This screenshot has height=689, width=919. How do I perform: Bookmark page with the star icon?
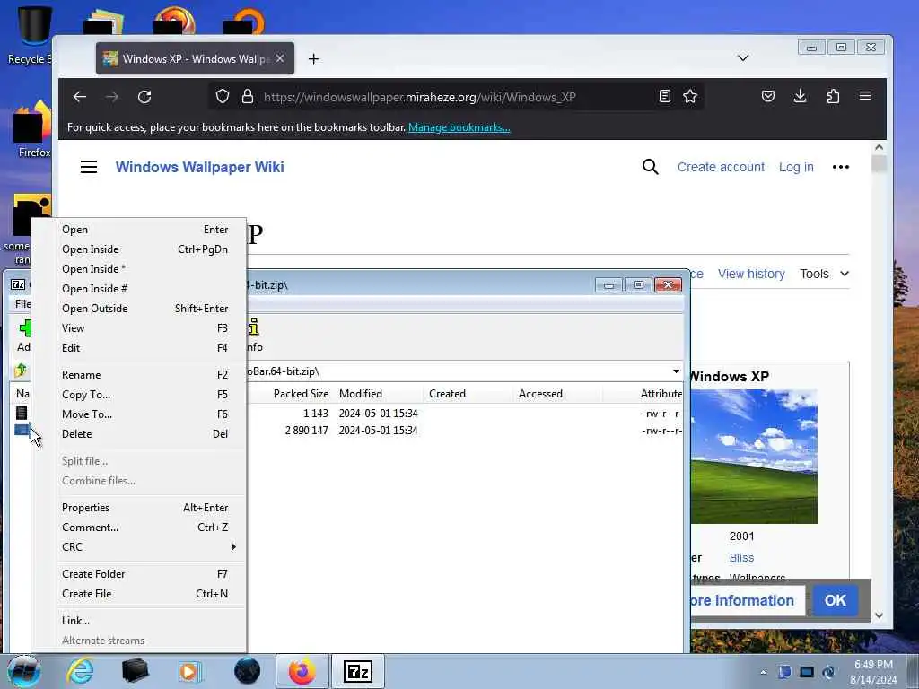[x=690, y=96]
